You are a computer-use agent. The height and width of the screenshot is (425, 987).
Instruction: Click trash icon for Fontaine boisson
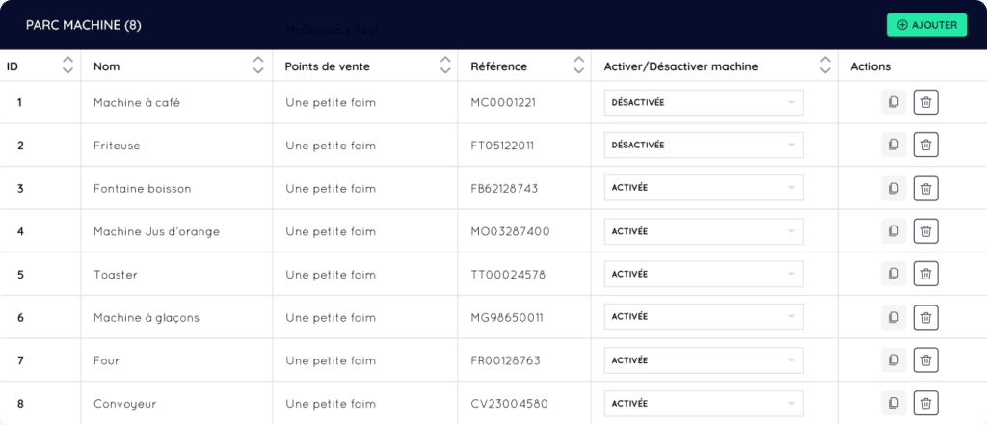coord(925,188)
